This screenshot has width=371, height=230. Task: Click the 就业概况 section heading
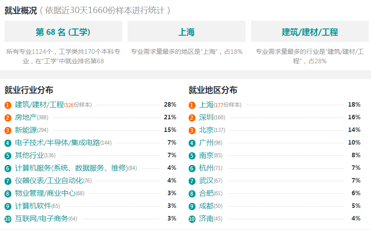21,10
